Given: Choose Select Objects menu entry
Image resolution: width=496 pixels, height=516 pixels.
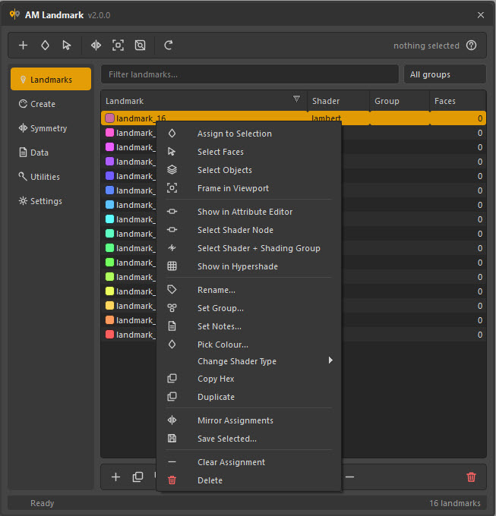Looking at the screenshot, I should [249, 170].
